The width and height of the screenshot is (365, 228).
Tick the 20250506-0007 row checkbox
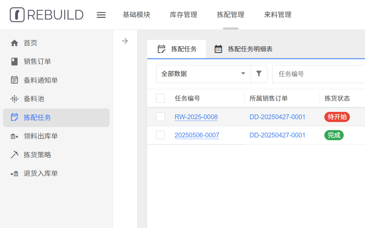160,135
